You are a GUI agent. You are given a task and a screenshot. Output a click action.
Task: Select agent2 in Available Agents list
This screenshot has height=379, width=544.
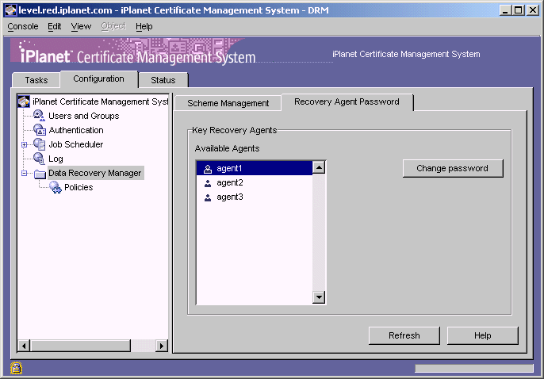tap(255, 182)
